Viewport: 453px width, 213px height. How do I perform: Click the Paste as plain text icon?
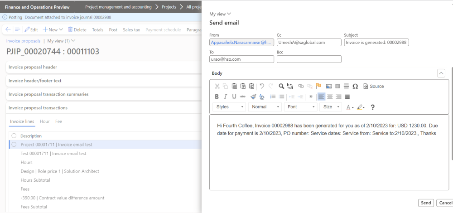[x=243, y=86]
